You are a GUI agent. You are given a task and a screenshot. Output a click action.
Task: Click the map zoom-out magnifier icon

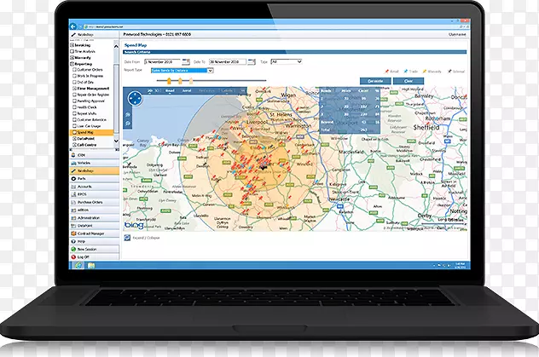point(129,124)
